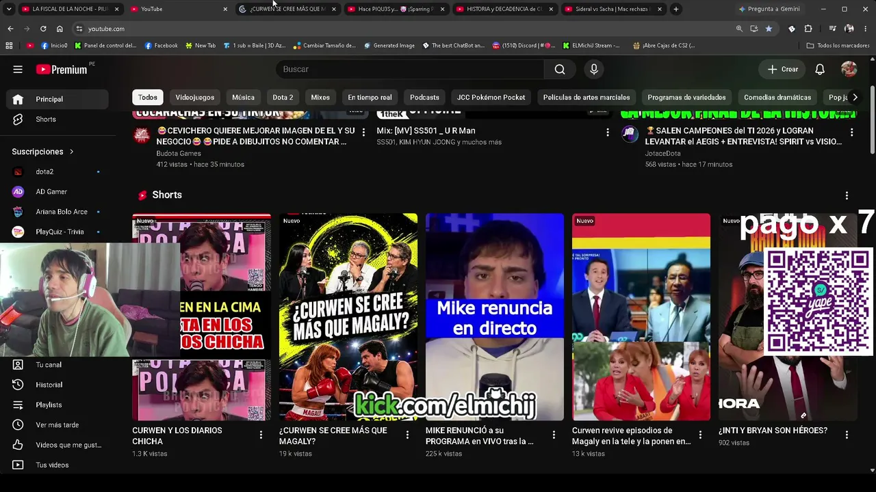Filter by En tiempo real chip
Image resolution: width=876 pixels, height=492 pixels.
pos(370,97)
